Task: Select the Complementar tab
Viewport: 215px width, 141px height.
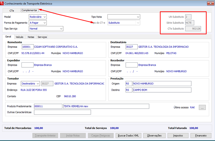Action: pyautogui.click(x=30, y=10)
